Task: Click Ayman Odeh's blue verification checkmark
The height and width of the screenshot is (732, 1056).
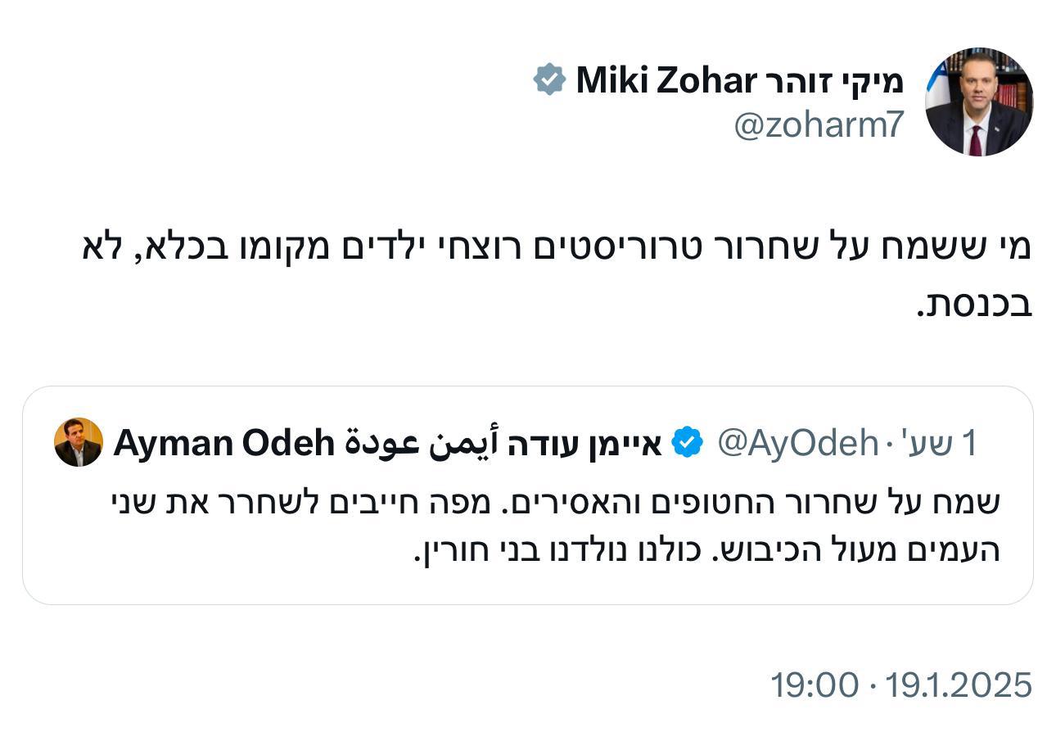Action: tap(688, 442)
